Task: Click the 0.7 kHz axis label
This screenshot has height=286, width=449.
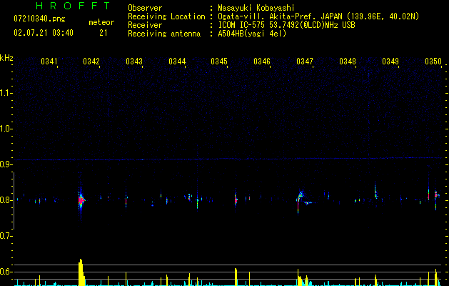Action: tap(6, 236)
